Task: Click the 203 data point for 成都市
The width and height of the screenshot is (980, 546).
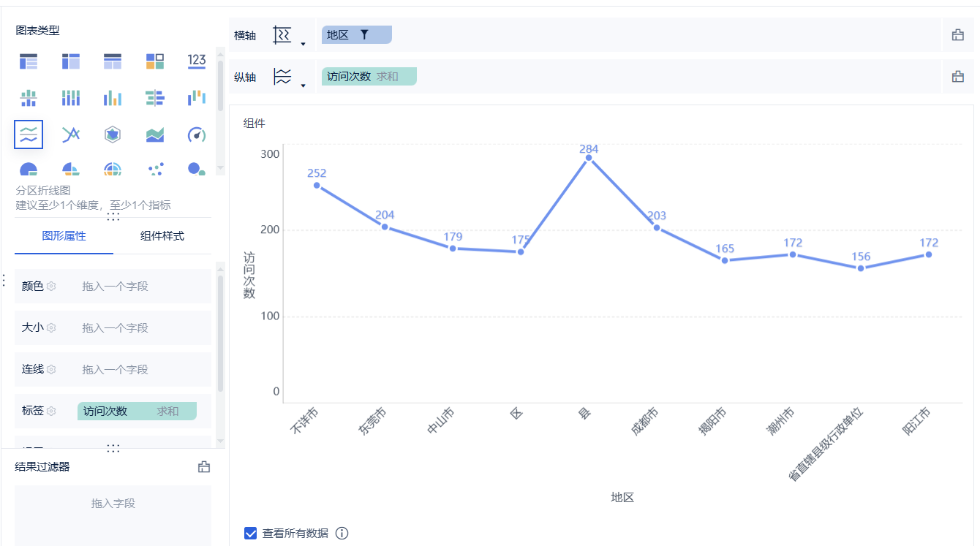Action: click(657, 227)
